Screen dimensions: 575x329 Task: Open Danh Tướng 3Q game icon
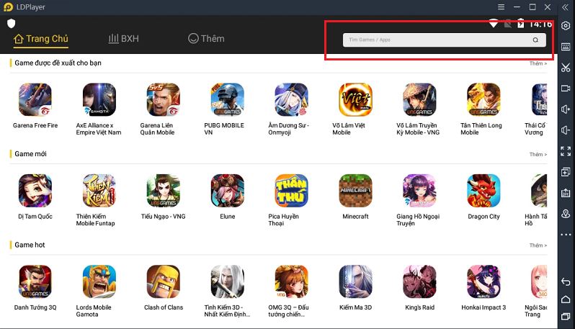click(35, 281)
